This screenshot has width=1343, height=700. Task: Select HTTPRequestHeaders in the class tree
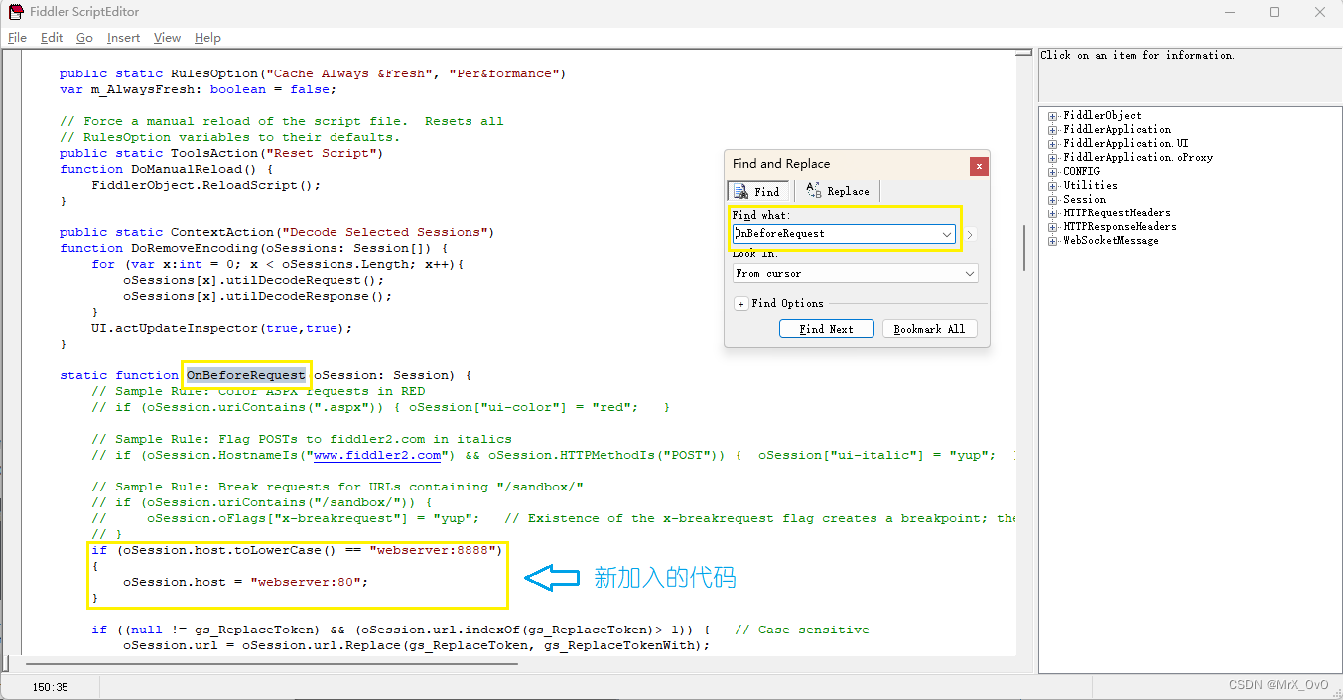pos(1117,213)
